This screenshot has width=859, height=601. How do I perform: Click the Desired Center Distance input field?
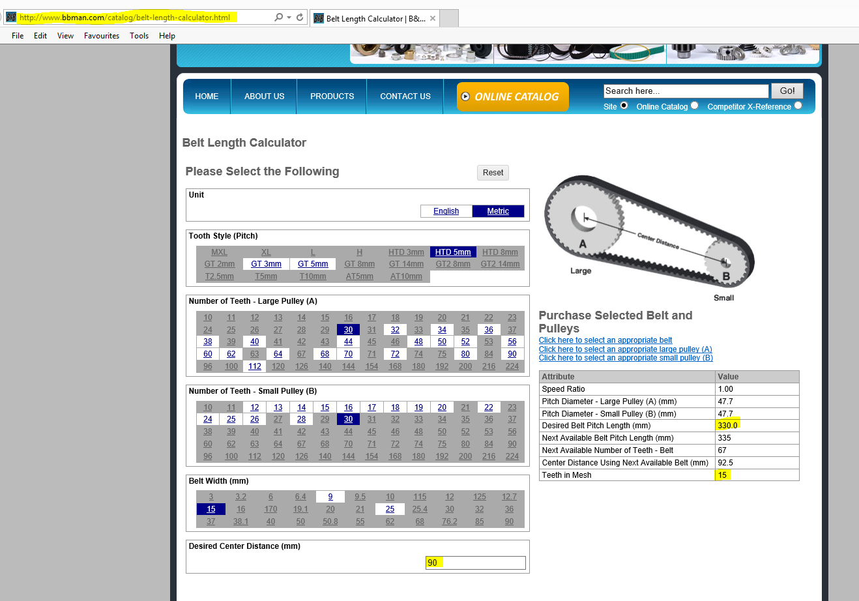(x=475, y=563)
